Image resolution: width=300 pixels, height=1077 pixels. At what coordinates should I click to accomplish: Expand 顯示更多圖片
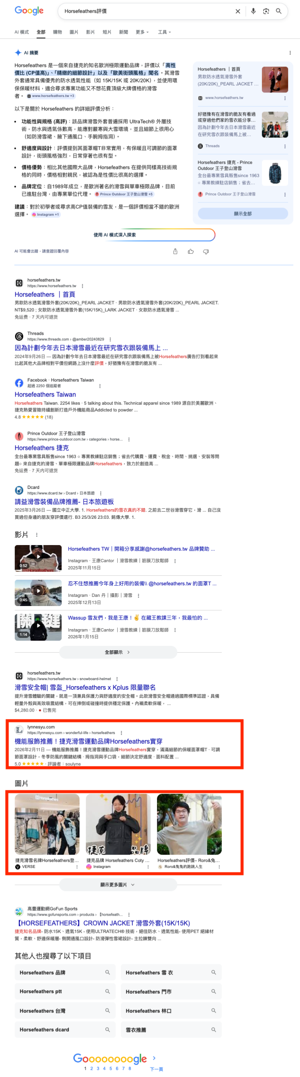118,885
